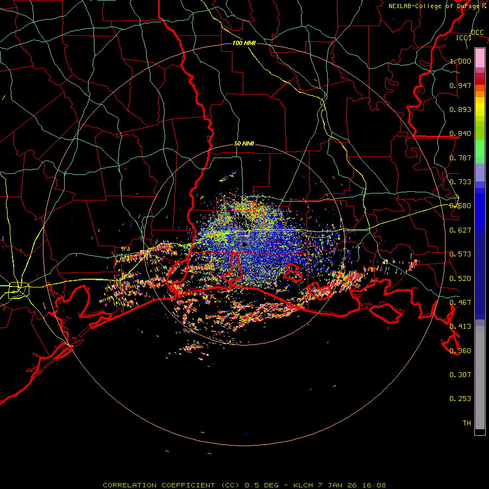Viewport: 489px width, 489px height.
Task: Click the "KLCH" station ID in the caption
Action: [x=303, y=485]
